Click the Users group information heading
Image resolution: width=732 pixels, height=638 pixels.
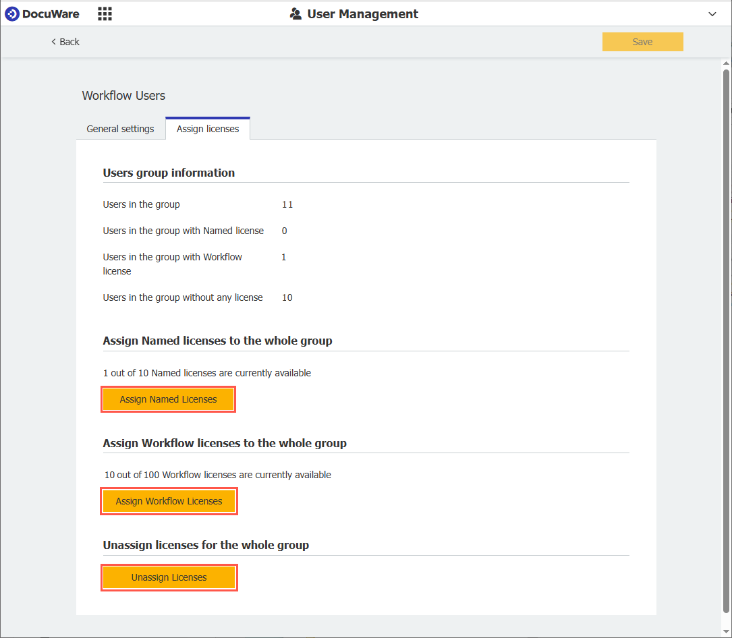169,173
